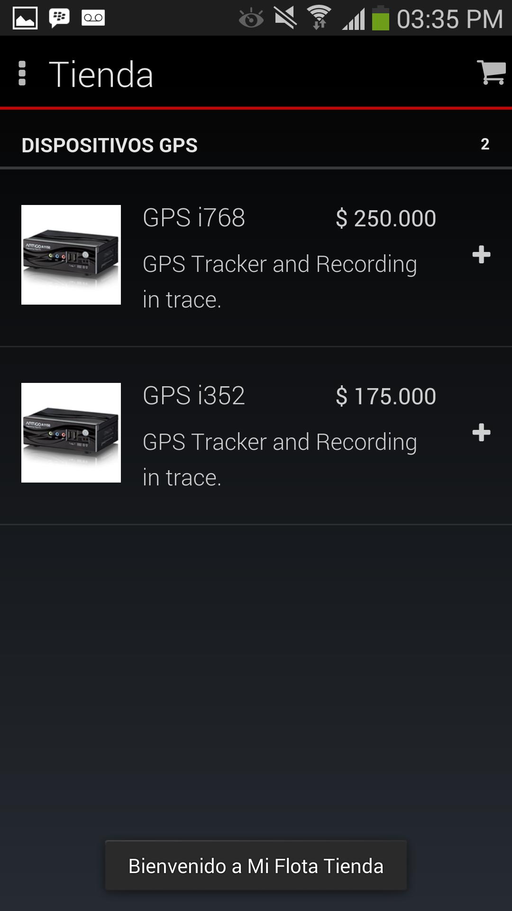This screenshot has height=911, width=512.
Task: Tap the gallery notification icon
Action: pos(25,19)
